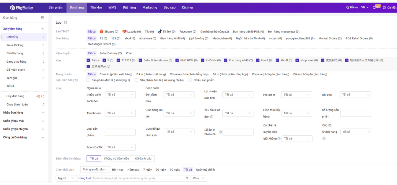Viewport: 397px width, 185px height.
Task: Select the 7 ngày time filter
Action: pos(147,170)
